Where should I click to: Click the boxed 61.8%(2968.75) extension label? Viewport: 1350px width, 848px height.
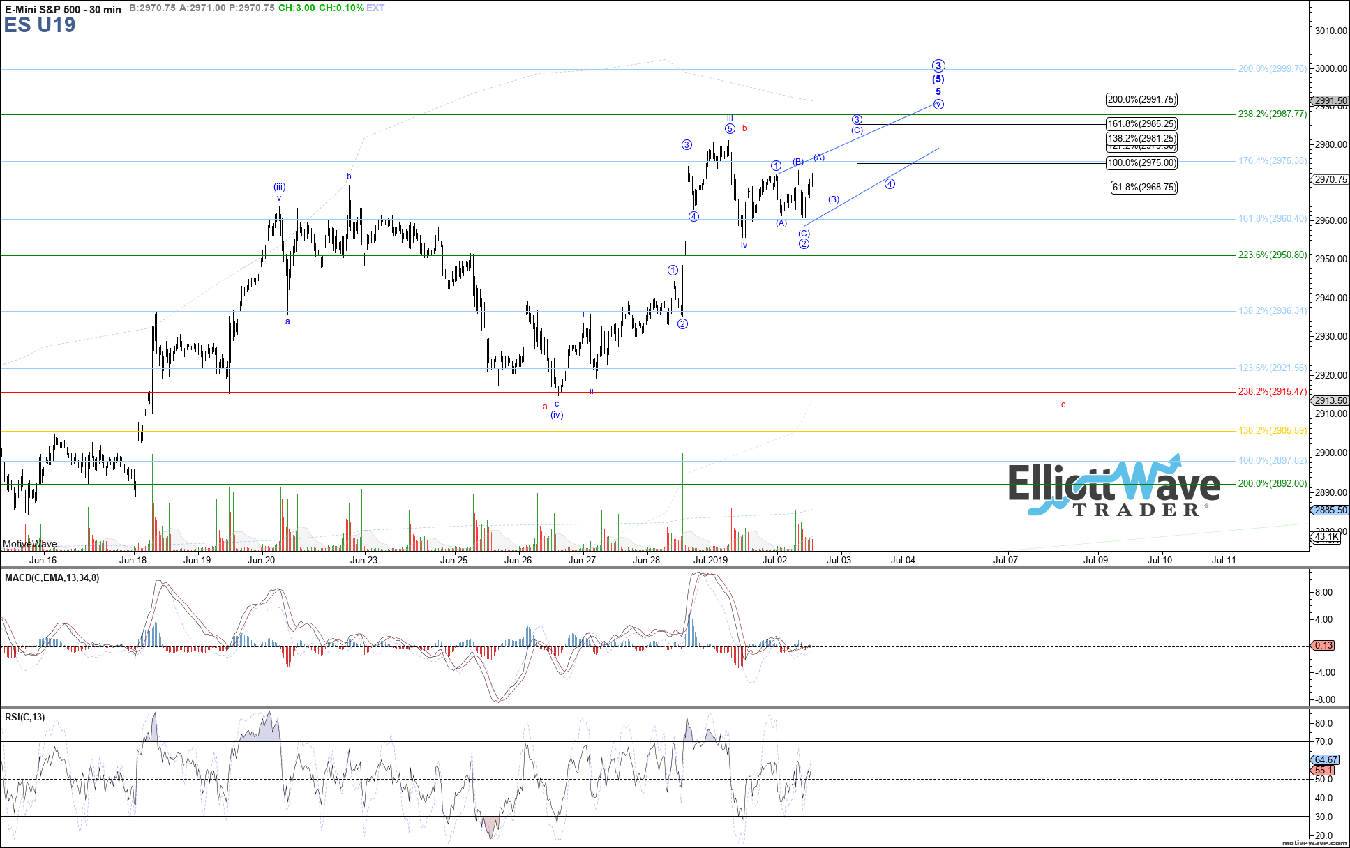pyautogui.click(x=1143, y=188)
